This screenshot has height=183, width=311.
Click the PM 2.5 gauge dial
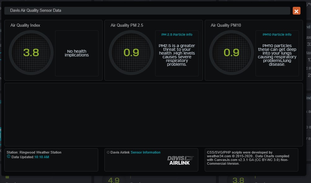131,52
